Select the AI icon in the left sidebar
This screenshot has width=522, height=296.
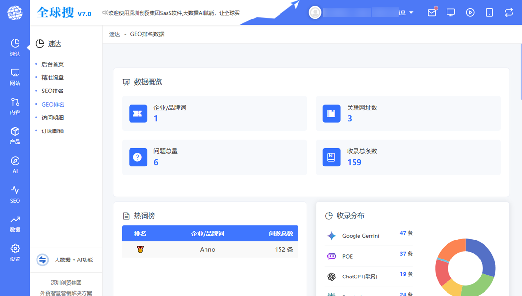click(15, 163)
